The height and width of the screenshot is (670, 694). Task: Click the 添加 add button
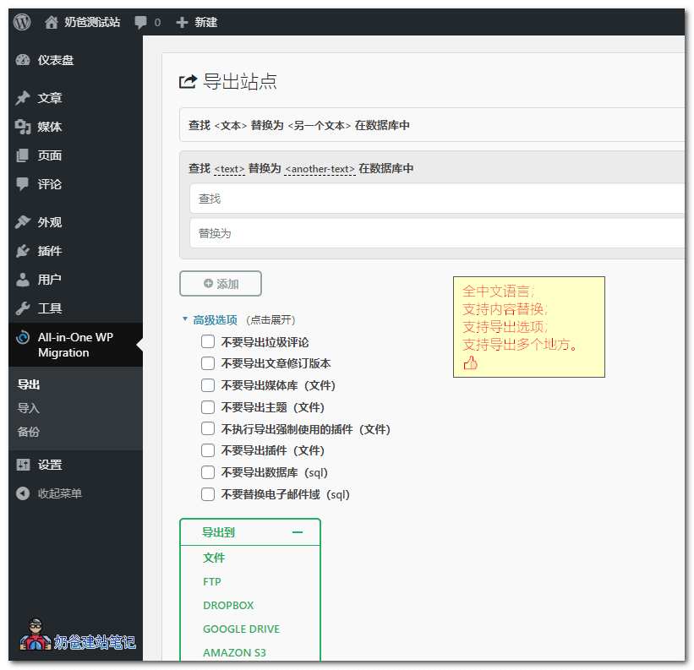coord(220,283)
